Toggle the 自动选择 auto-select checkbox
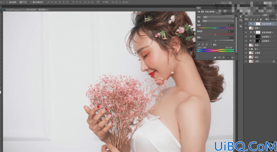 7,2
